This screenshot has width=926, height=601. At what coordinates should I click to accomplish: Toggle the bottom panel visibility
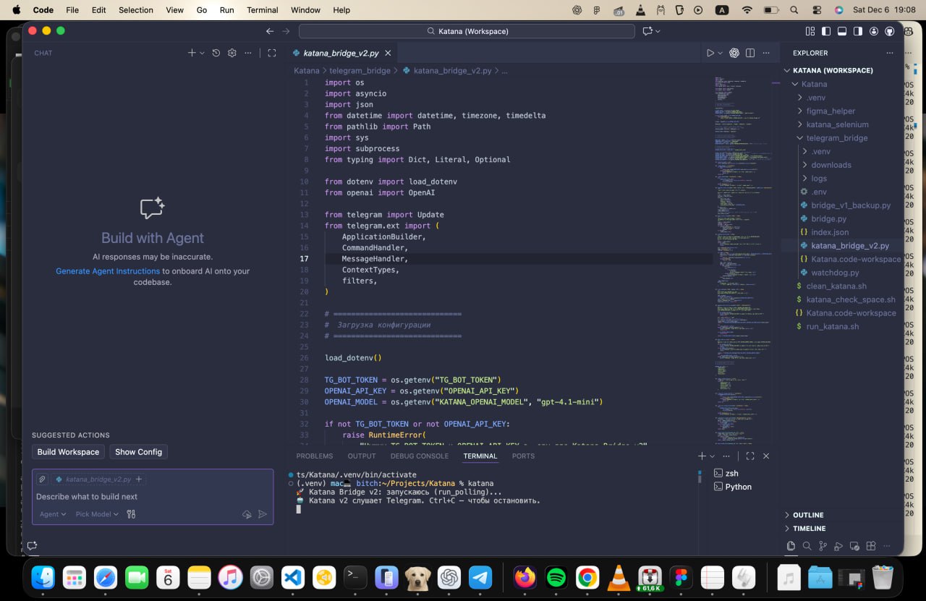842,31
